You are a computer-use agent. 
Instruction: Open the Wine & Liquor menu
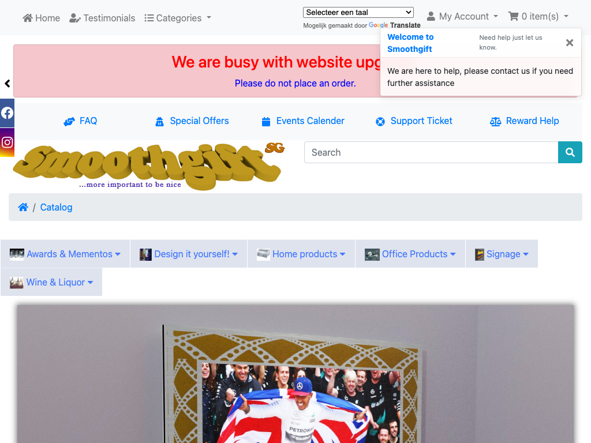[x=51, y=282]
